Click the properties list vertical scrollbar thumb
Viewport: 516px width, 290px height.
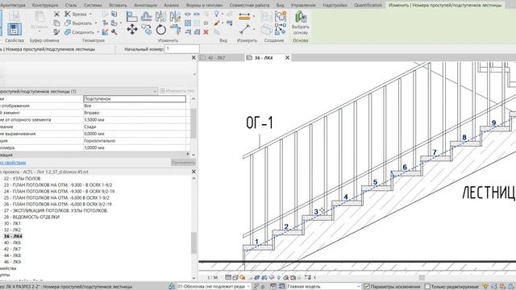pyautogui.click(x=193, y=122)
